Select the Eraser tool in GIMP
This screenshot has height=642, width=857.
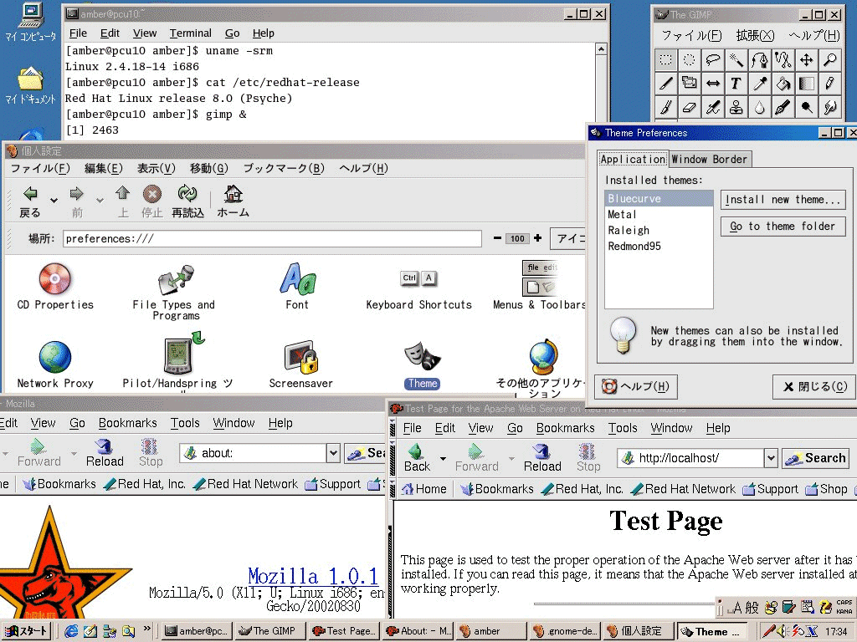[x=690, y=107]
